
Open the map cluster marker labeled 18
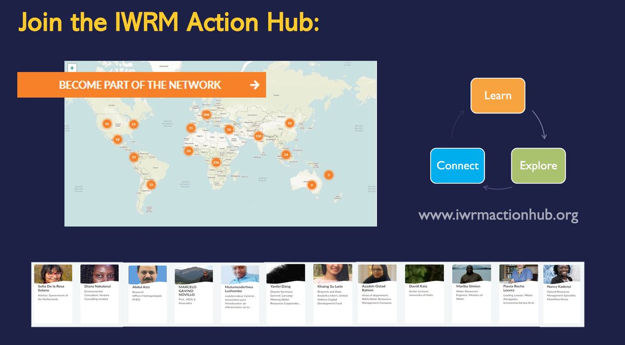[118, 139]
